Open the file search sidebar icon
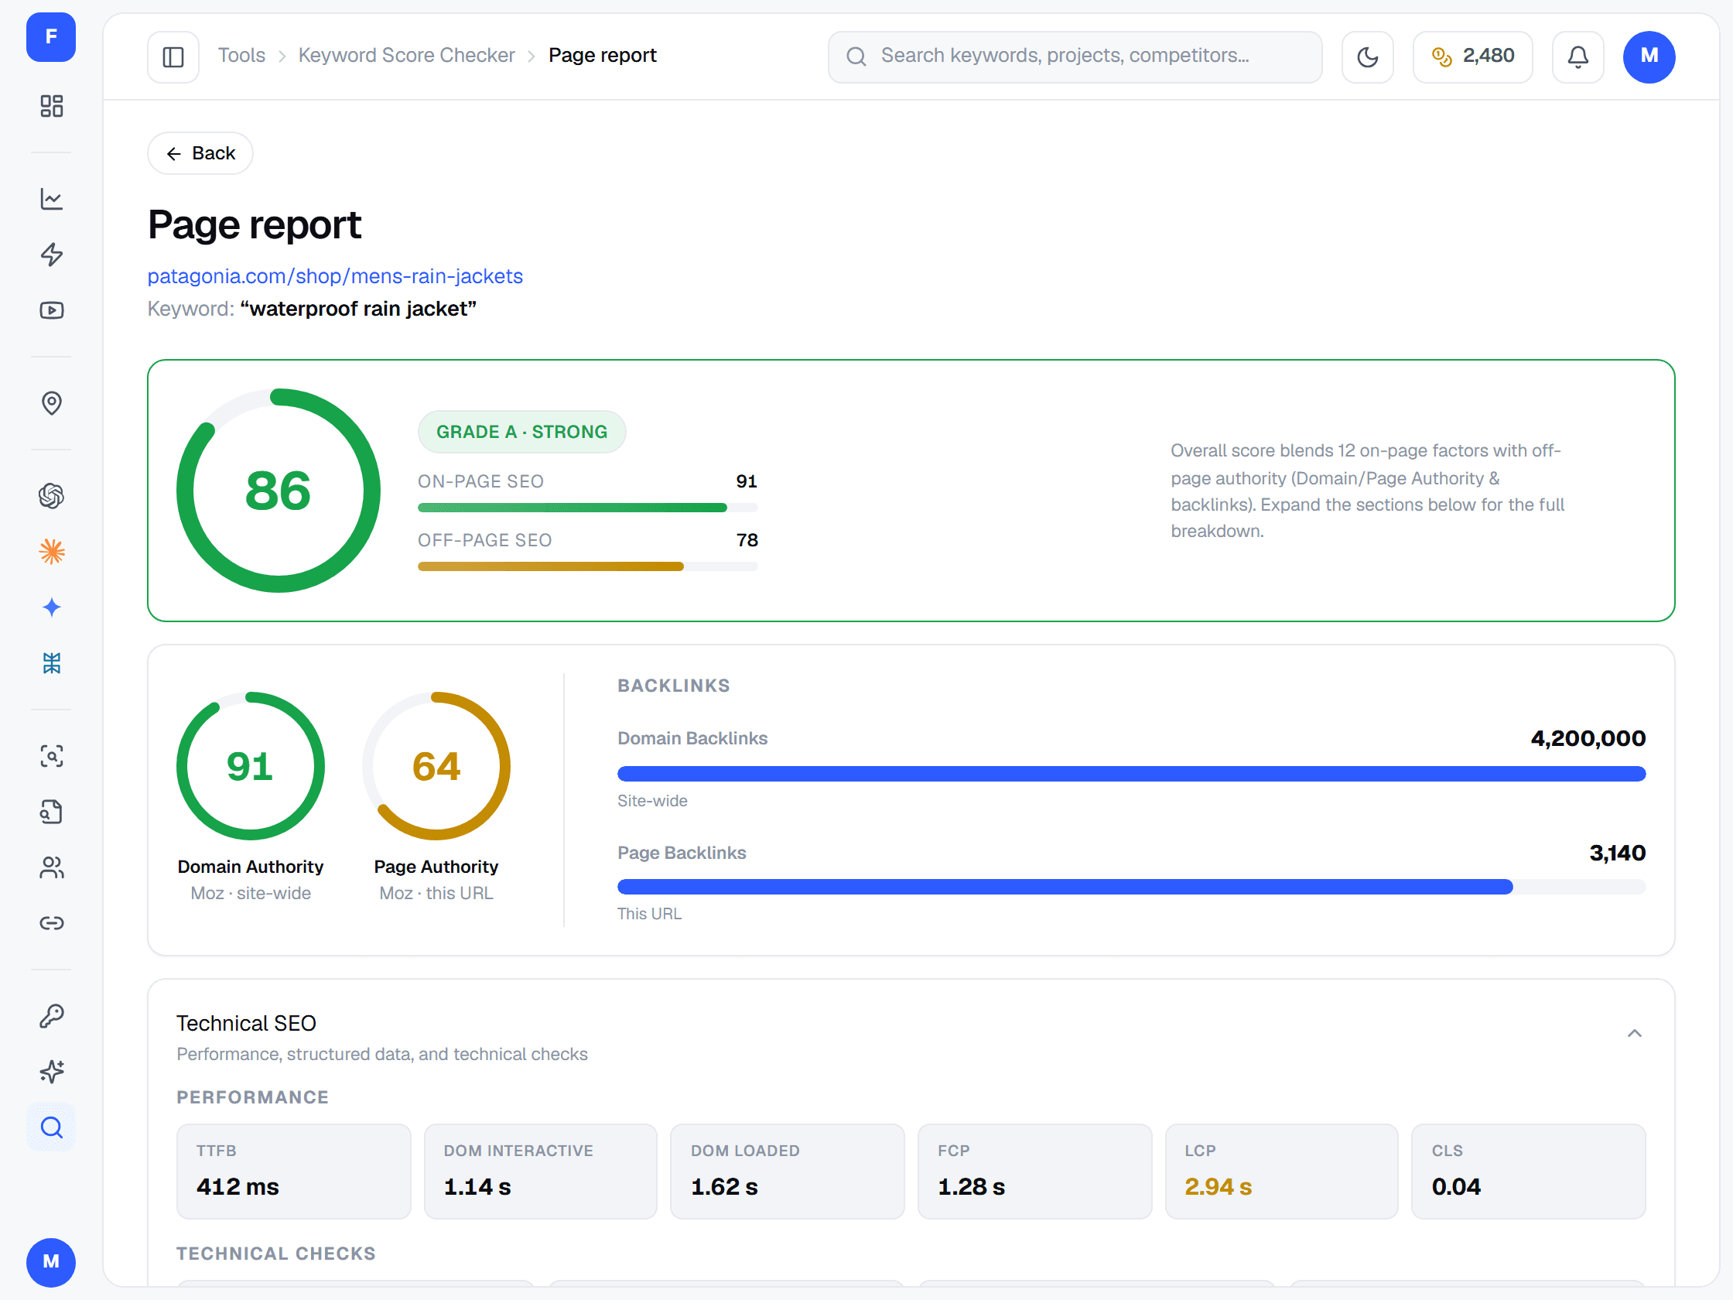This screenshot has height=1300, width=1733. click(x=52, y=812)
